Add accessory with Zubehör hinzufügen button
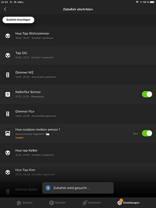The image size is (156, 208). (x=18, y=20)
